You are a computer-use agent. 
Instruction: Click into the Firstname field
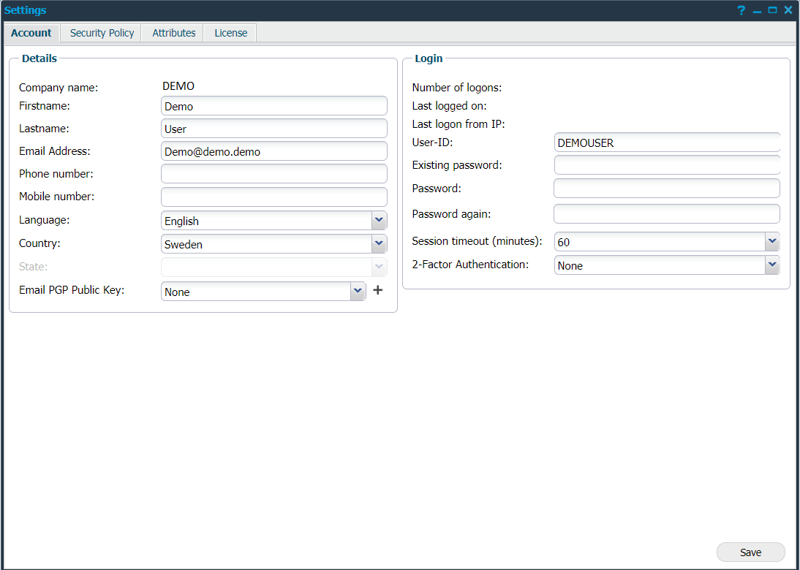[x=273, y=105]
